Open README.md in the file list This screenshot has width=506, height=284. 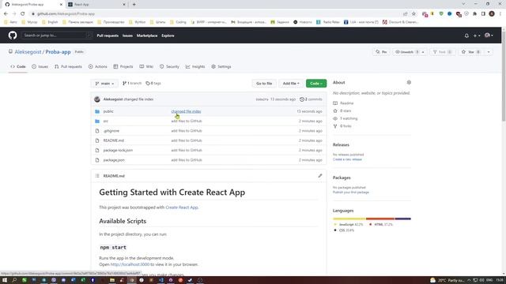pos(114,140)
